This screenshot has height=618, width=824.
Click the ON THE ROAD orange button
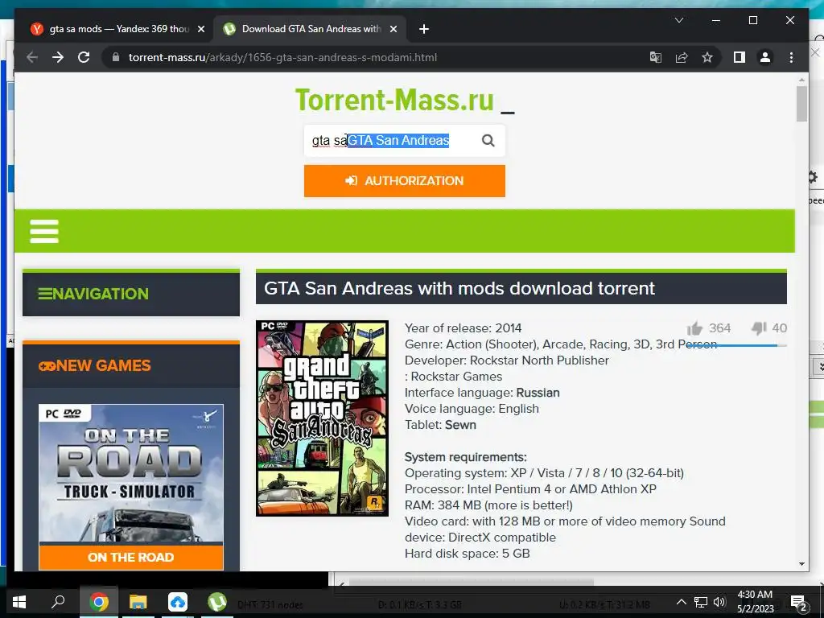[x=131, y=557]
